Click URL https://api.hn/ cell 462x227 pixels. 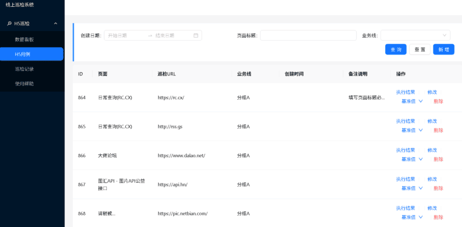point(173,185)
